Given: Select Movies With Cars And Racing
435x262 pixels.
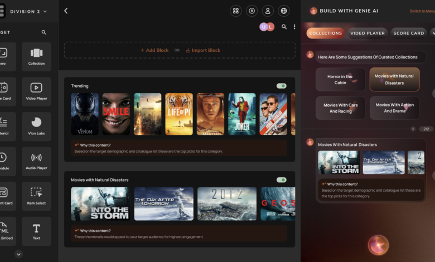Looking at the screenshot, I should point(340,108).
